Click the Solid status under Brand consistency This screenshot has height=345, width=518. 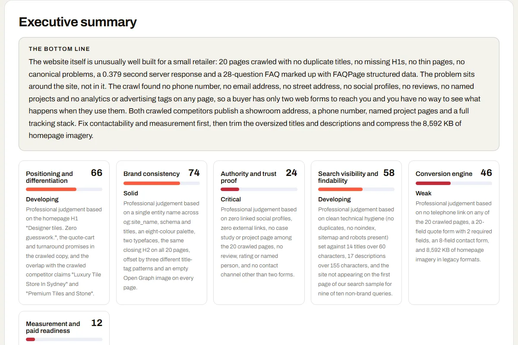click(x=131, y=193)
